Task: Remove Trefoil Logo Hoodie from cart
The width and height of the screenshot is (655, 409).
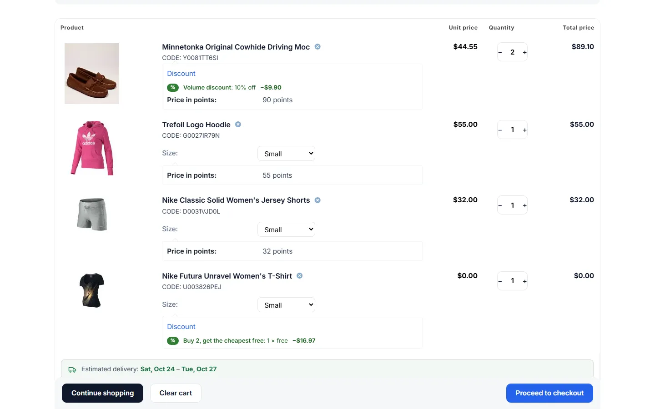Action: tap(238, 125)
